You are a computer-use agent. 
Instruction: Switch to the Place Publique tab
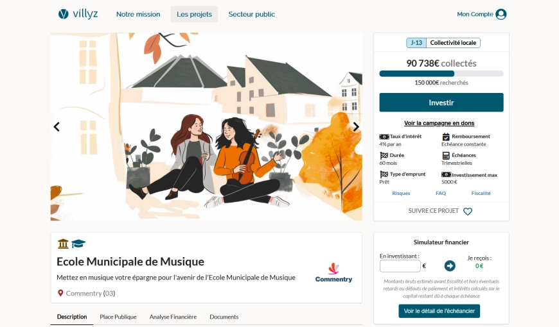point(118,317)
